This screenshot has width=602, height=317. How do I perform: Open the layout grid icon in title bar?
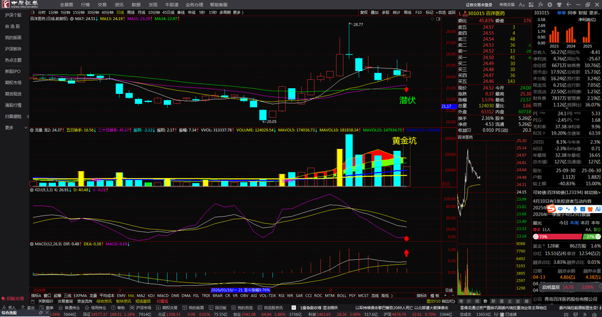(532, 4)
